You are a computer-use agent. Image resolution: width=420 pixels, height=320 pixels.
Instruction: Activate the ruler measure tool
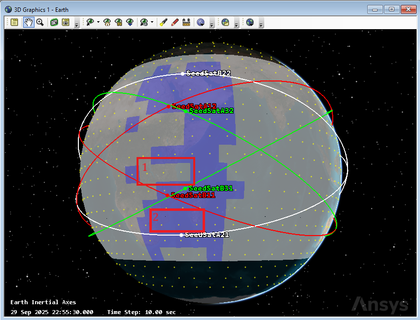(186, 22)
